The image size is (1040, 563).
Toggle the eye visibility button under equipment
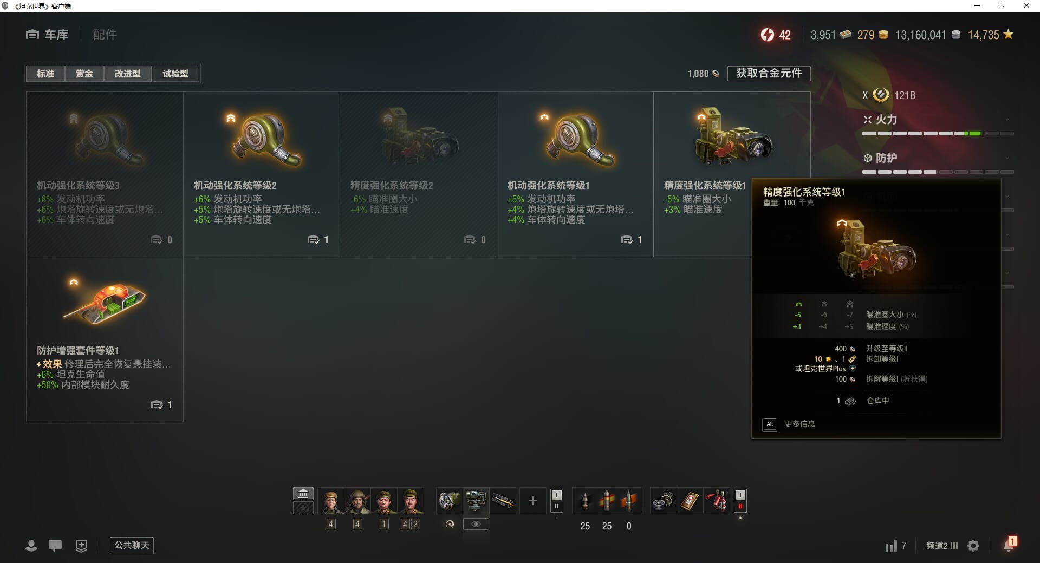pos(476,524)
